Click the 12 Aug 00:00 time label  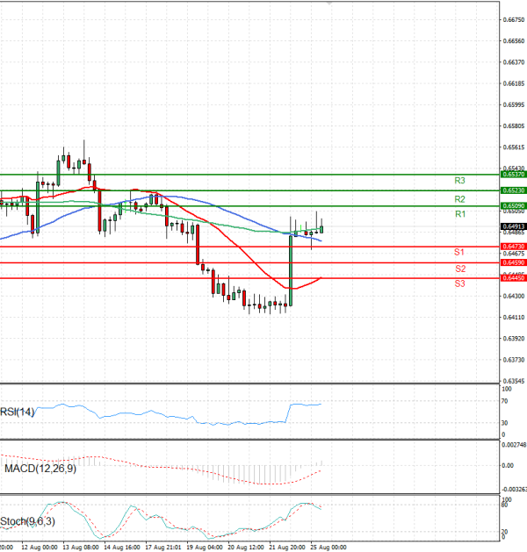coord(40,548)
